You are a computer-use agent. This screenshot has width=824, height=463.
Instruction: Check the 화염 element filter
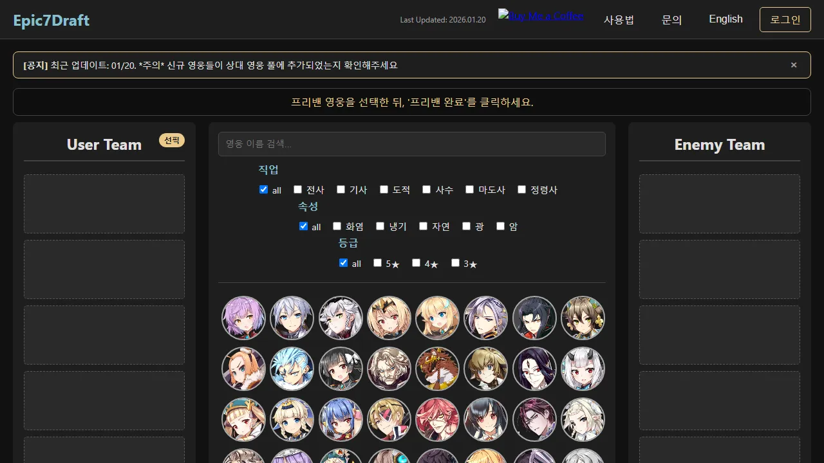pos(337,226)
